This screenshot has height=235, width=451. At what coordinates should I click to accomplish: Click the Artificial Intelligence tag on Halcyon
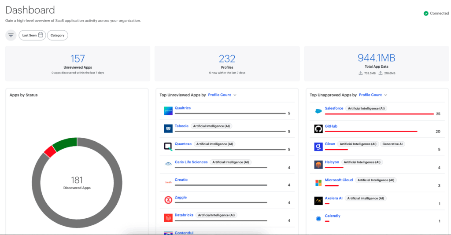(362, 162)
